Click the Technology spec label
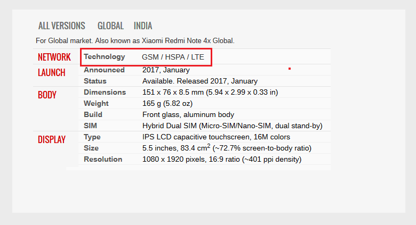The image size is (416, 225). pos(104,56)
